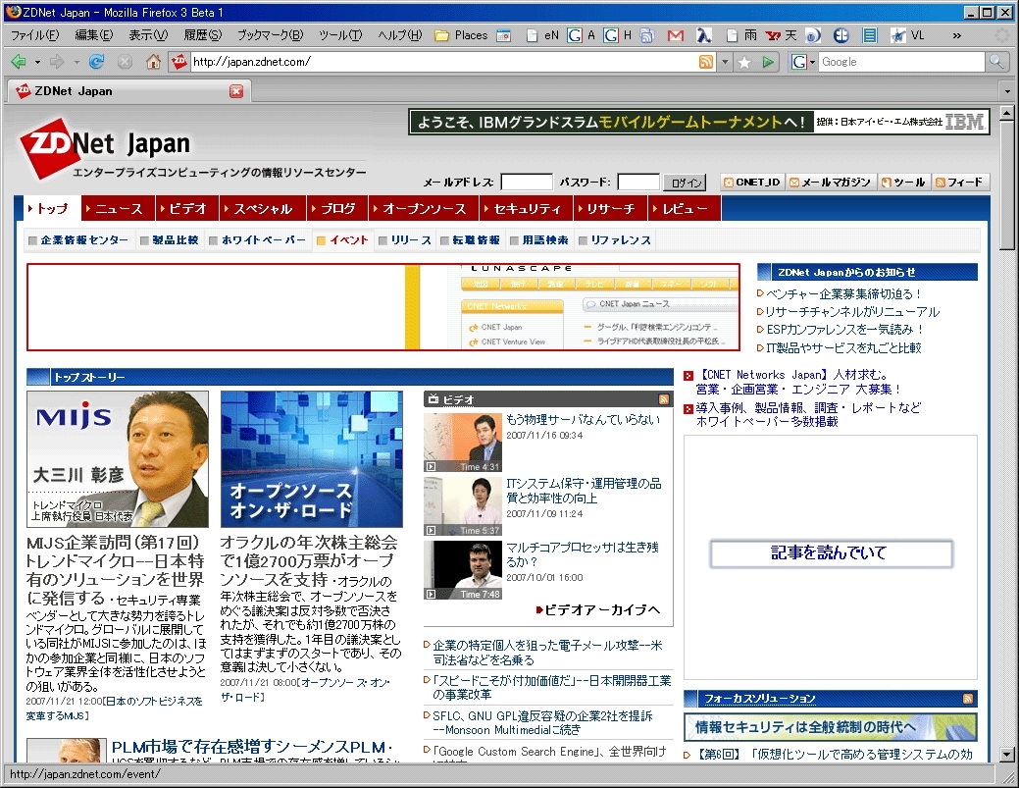Open the Gmail bookmark icon

675,35
